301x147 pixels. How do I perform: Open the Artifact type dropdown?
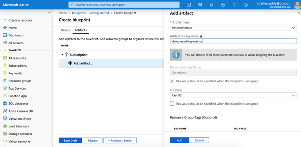(x=233, y=28)
